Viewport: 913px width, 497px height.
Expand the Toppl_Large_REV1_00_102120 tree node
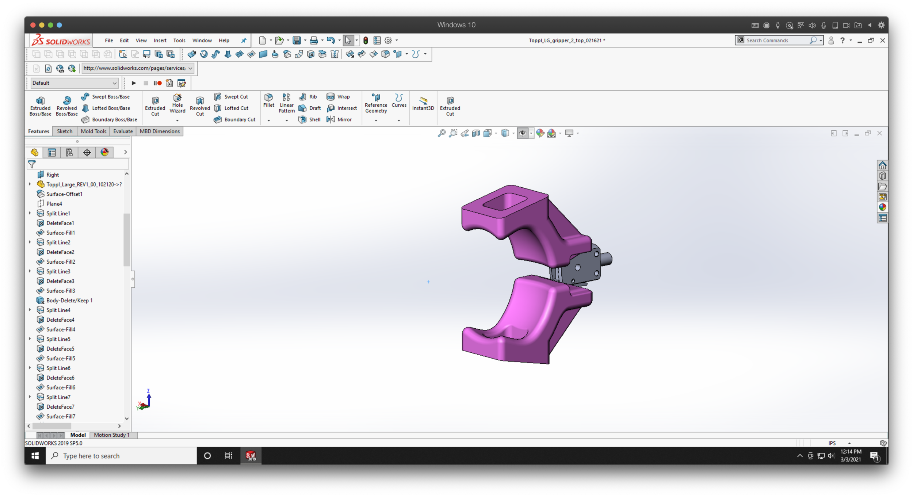coord(30,184)
